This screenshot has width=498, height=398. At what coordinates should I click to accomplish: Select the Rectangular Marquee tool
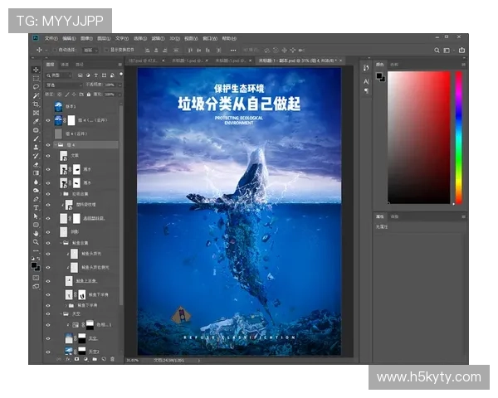coord(36,78)
